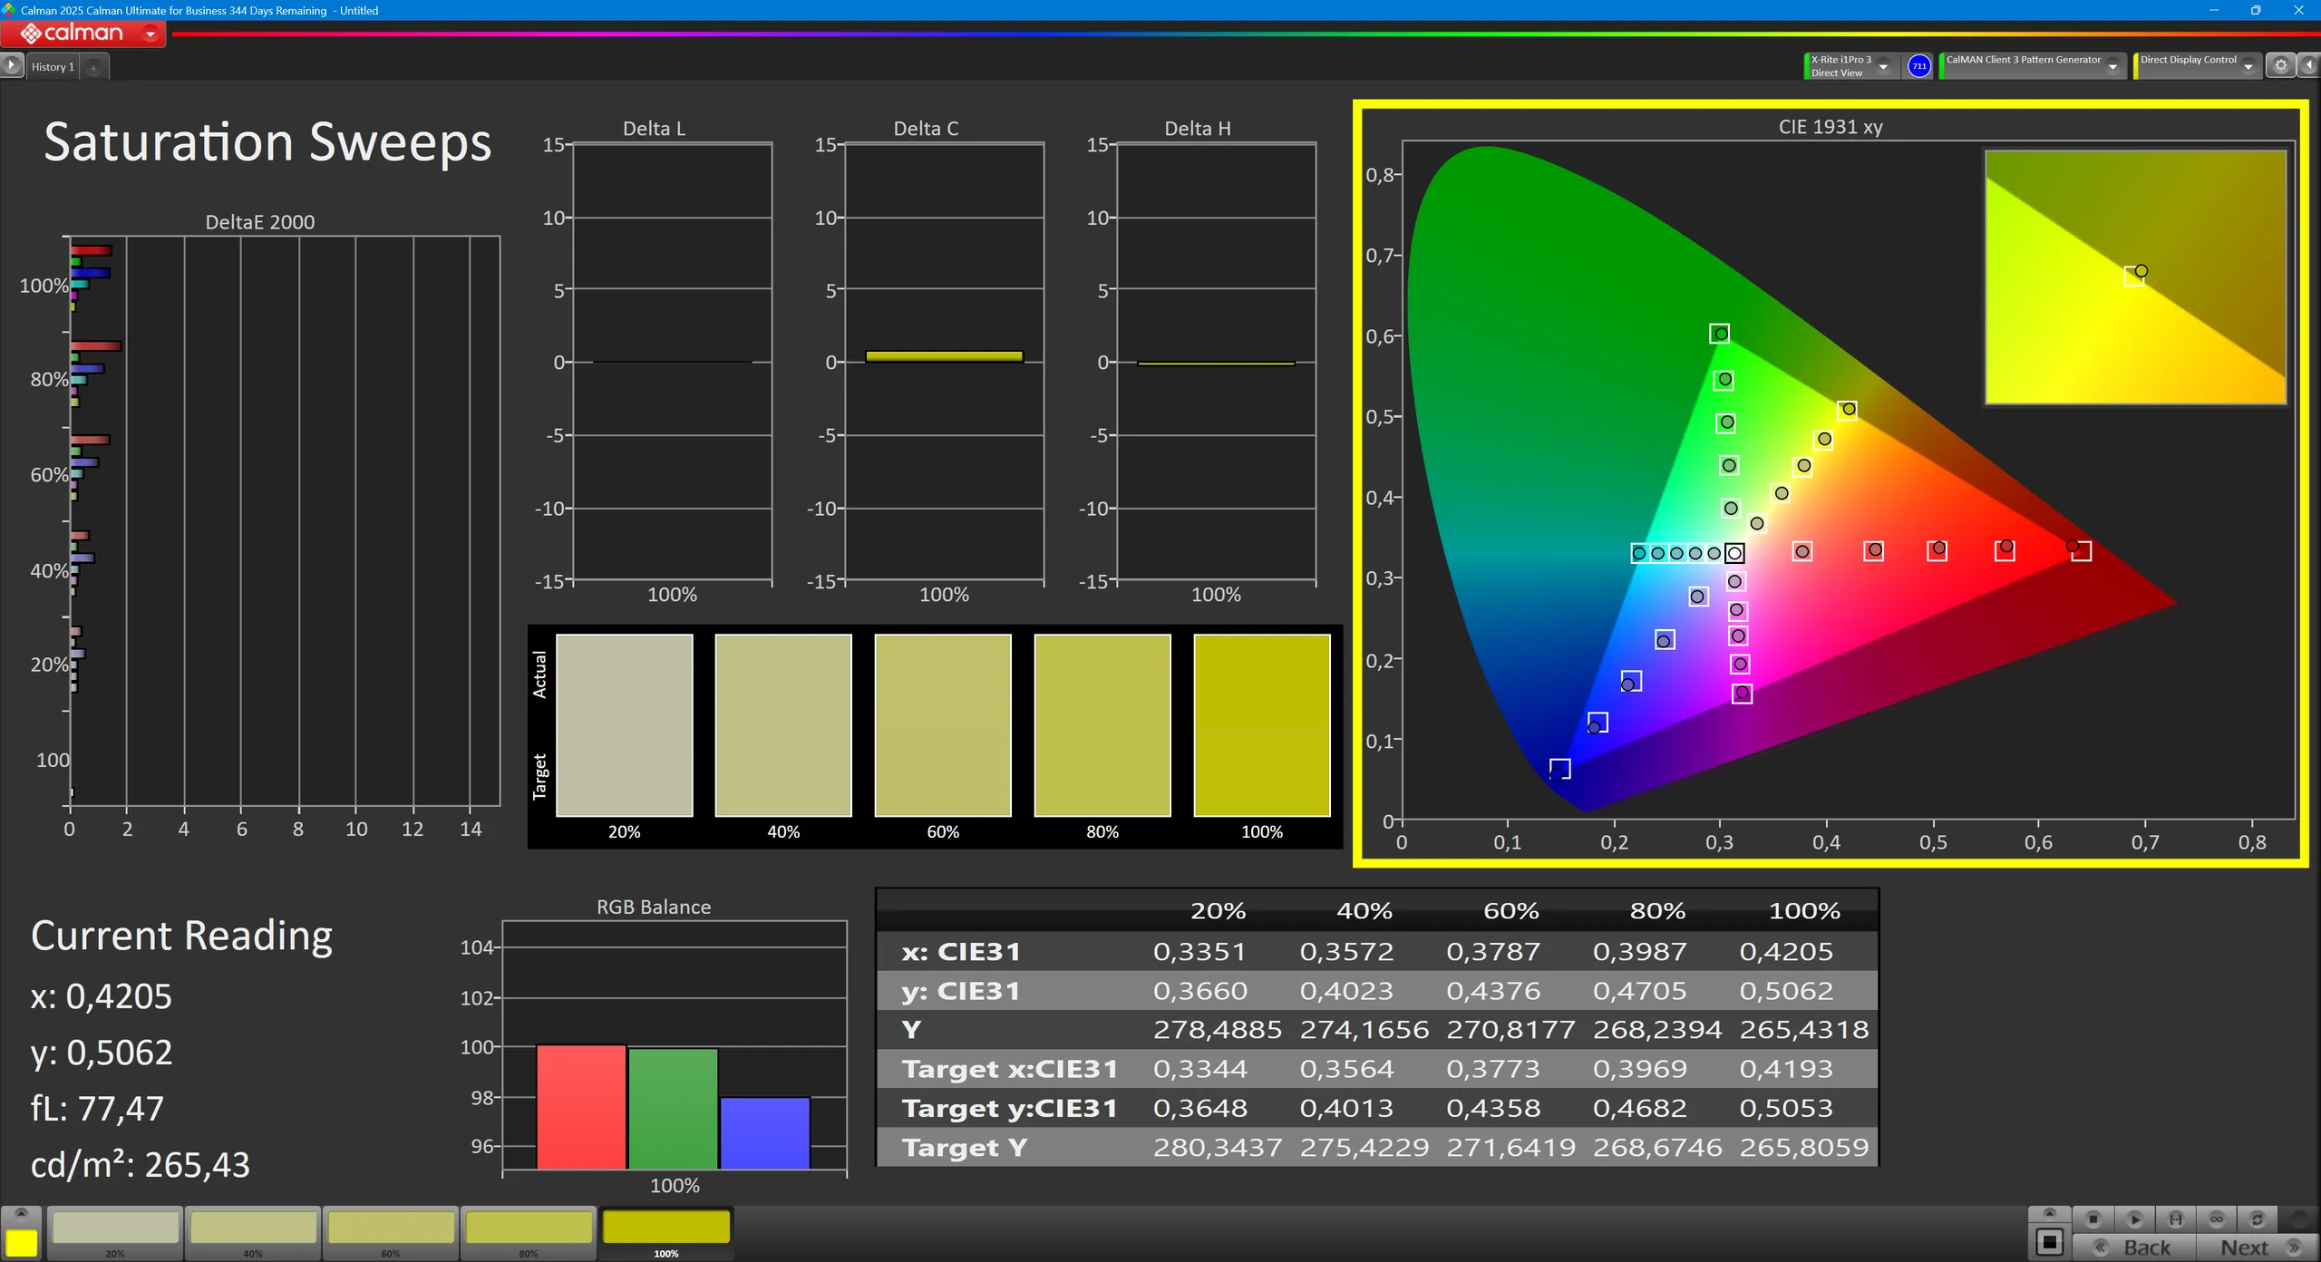Click the read series bracket icon
2321x1262 pixels.
pos(2175,1219)
